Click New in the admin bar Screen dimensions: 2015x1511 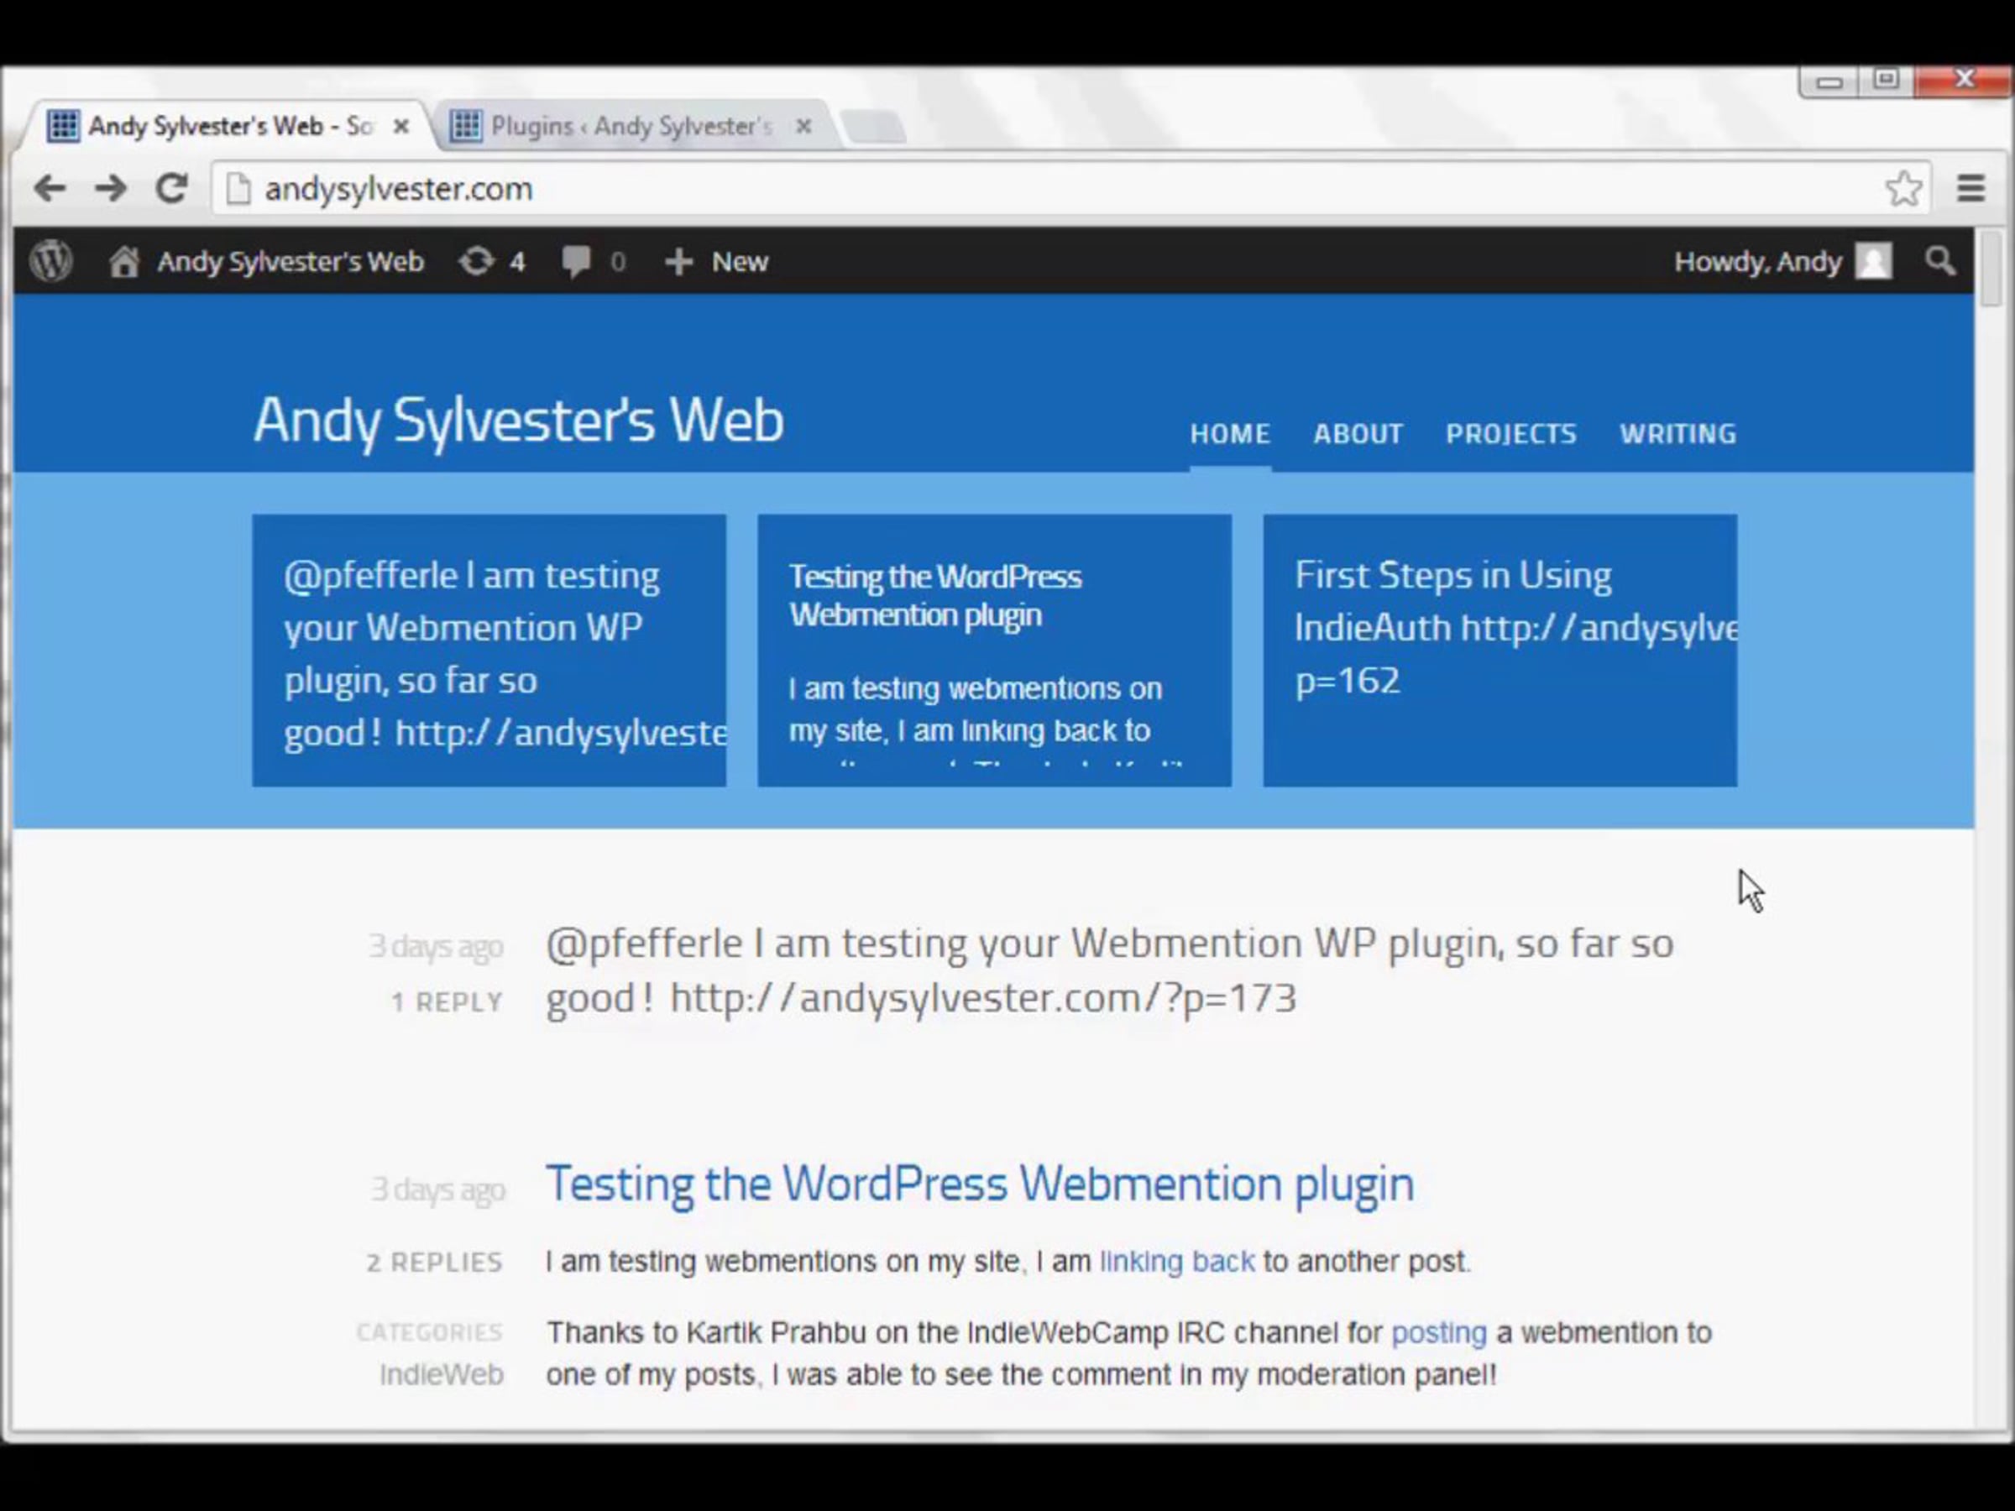pyautogui.click(x=740, y=261)
